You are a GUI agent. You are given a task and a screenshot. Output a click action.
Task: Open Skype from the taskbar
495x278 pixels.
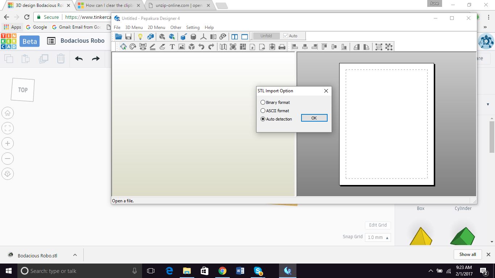258,271
